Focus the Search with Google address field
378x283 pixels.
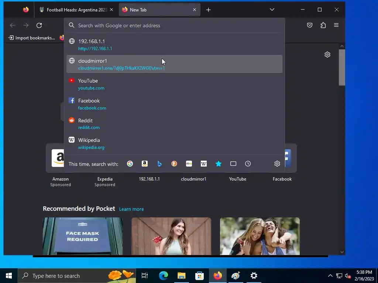[x=174, y=25]
